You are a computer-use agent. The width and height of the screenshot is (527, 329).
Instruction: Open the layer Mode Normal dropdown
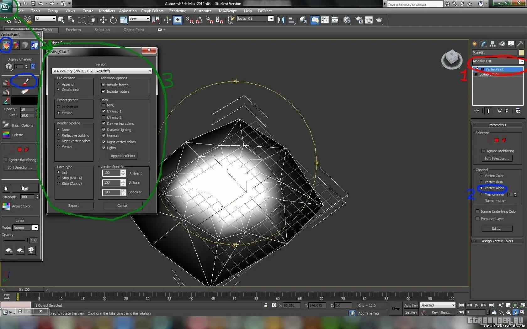coord(35,228)
